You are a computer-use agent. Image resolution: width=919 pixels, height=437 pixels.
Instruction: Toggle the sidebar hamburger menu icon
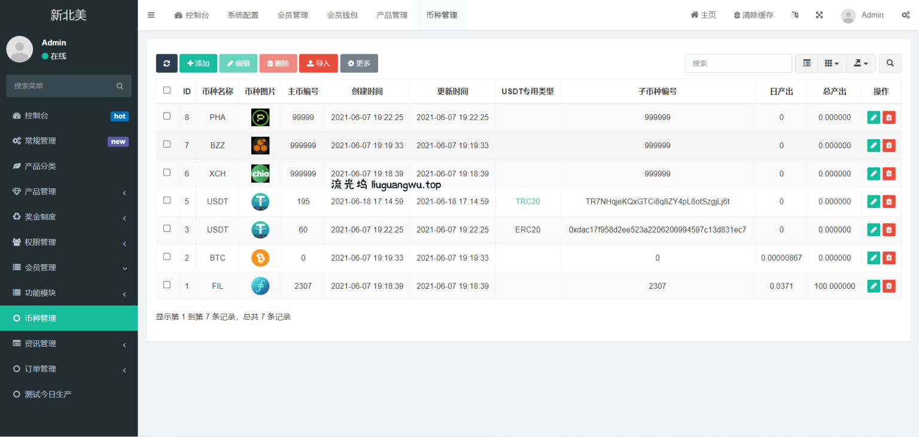[x=151, y=15]
